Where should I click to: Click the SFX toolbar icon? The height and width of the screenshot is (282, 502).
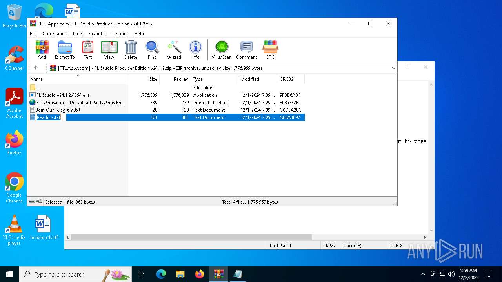click(270, 50)
